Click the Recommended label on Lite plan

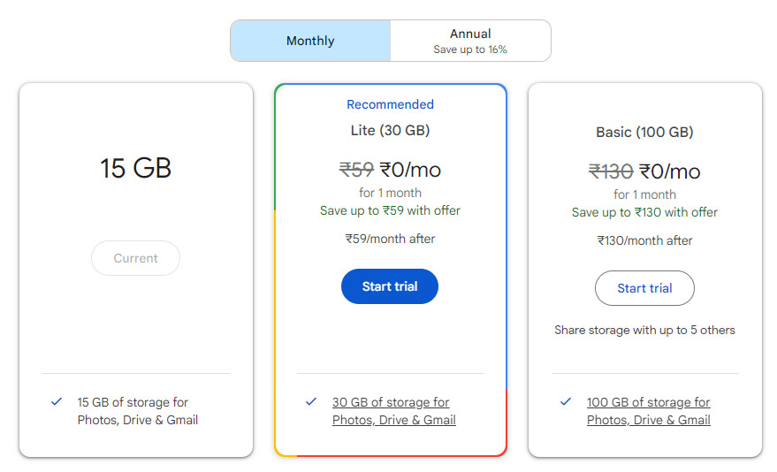point(390,104)
